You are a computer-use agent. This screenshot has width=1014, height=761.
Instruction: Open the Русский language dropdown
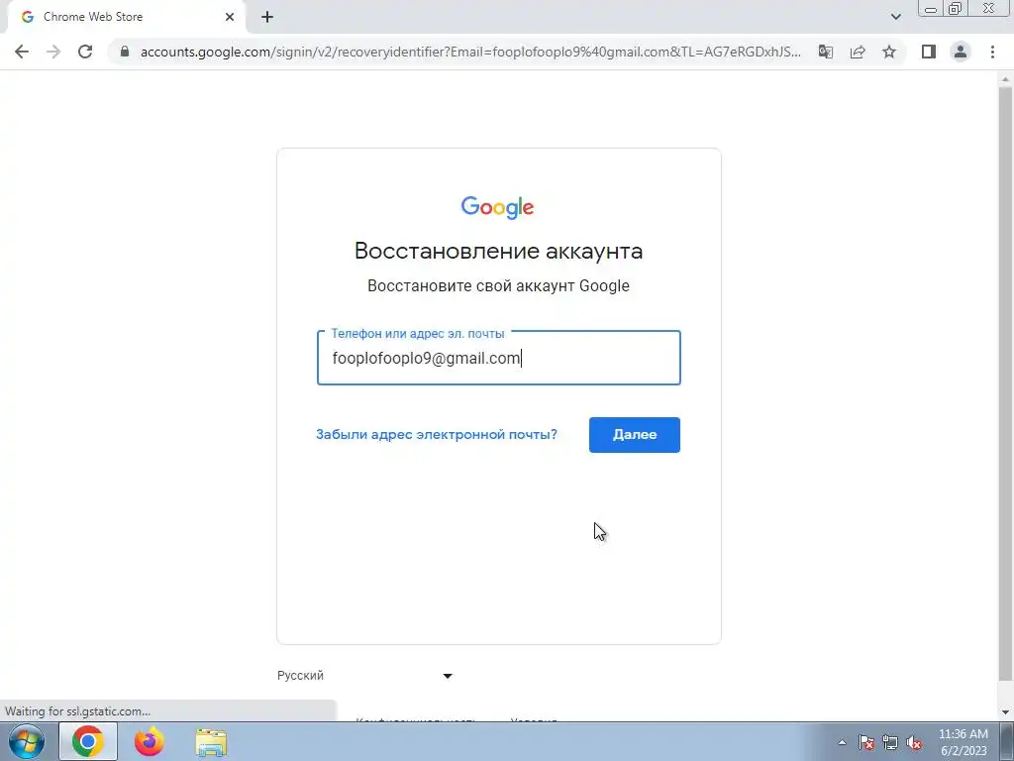(364, 676)
